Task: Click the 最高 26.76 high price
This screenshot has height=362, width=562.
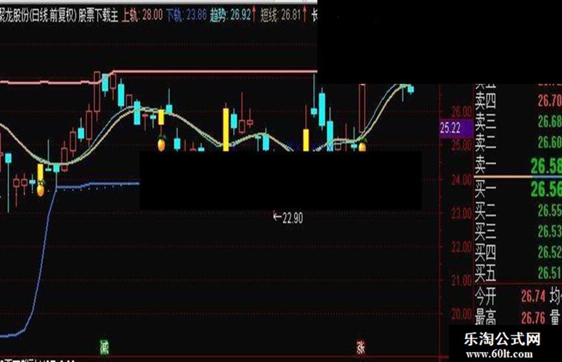Action: pyautogui.click(x=510, y=318)
